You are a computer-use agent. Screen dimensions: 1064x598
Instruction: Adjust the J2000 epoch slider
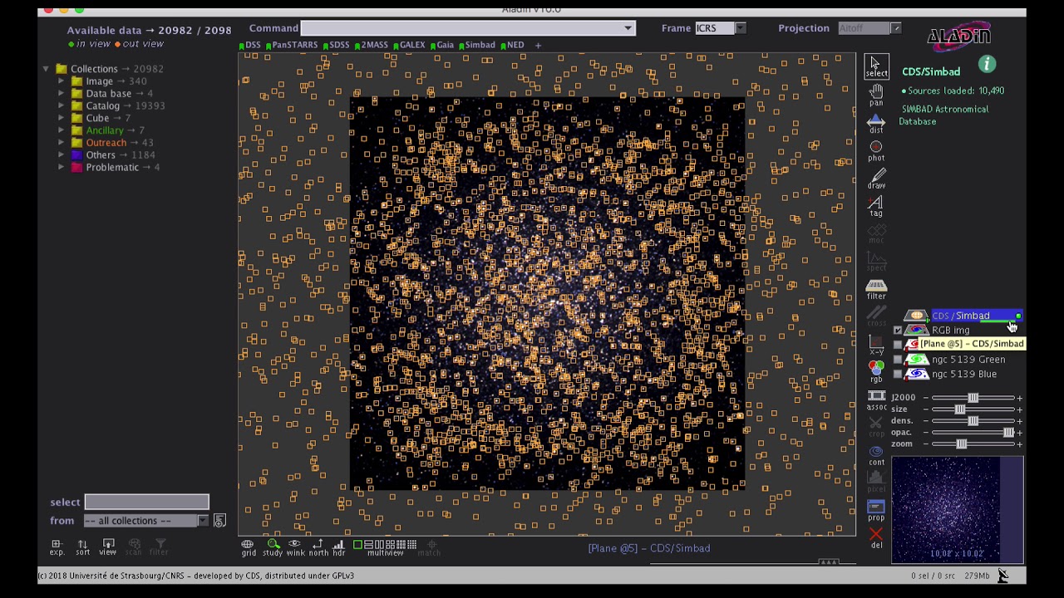pos(973,398)
